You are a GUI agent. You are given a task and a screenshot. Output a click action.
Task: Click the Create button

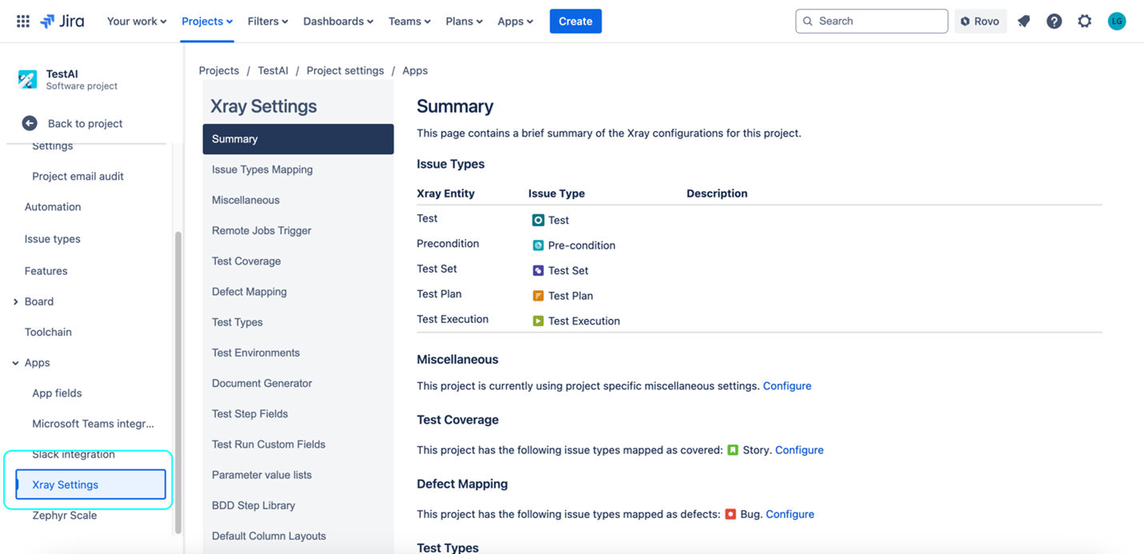tap(575, 22)
